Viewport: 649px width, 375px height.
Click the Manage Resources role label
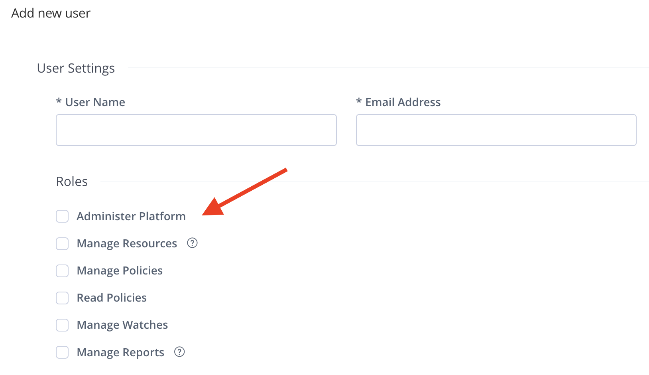pos(127,243)
